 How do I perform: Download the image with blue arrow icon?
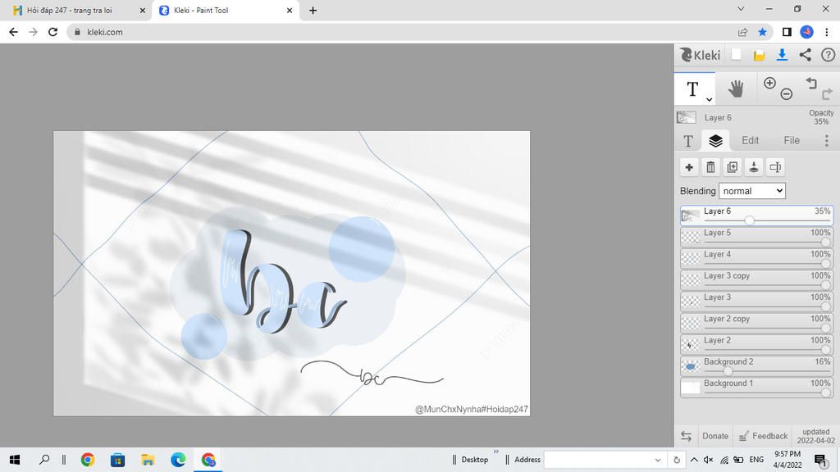tap(782, 55)
